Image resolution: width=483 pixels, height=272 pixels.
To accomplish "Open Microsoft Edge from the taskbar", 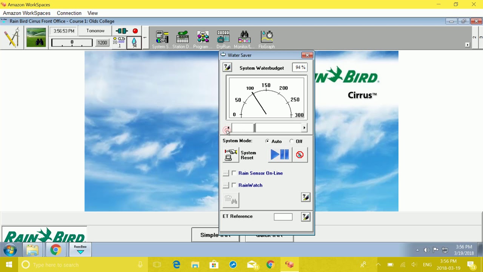I will (x=177, y=265).
